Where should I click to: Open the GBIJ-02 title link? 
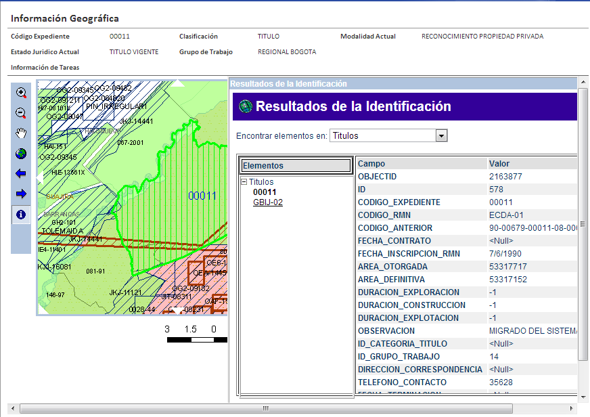pyautogui.click(x=267, y=202)
